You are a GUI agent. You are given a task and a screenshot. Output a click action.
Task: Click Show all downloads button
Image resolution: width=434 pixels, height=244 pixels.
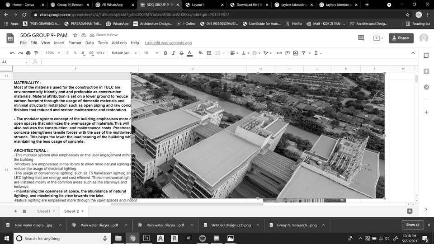pyautogui.click(x=413, y=225)
